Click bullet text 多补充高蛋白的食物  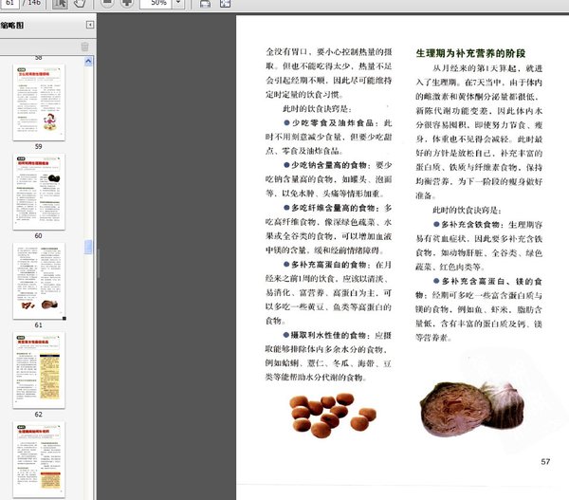[329, 265]
